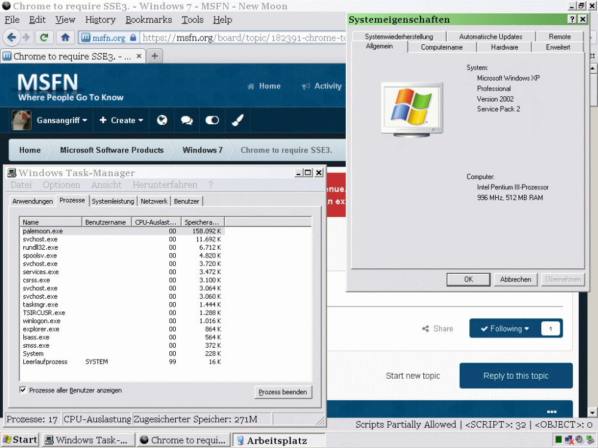The image size is (598, 448).
Task: Toggle 'Prozesse aller Benutzer anzeigen' checkbox
Action: [23, 390]
